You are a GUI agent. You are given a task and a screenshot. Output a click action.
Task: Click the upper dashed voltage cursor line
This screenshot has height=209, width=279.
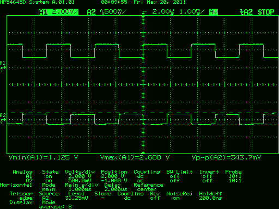[x=143, y=113]
